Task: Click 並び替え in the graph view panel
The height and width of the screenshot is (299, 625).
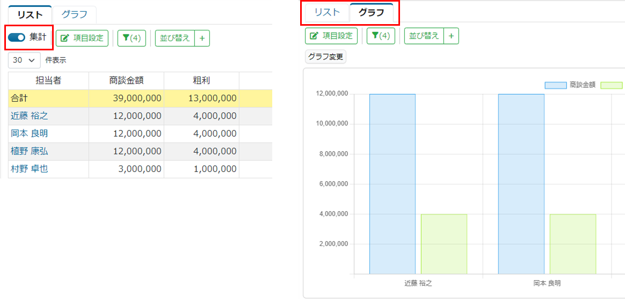Action: (424, 36)
